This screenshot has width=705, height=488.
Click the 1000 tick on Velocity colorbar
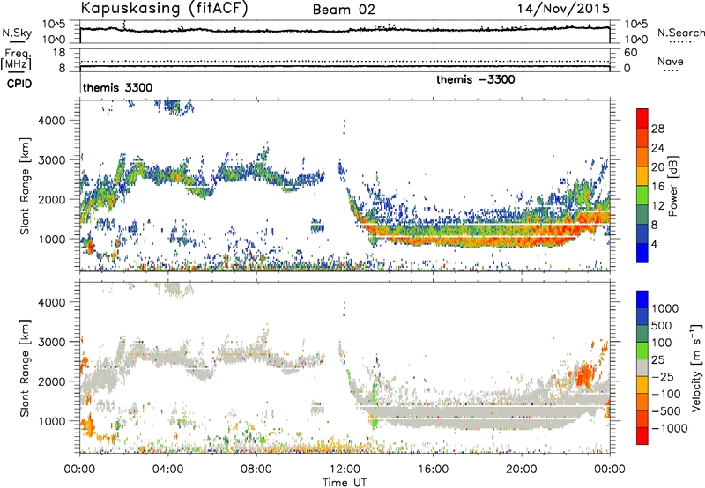[665, 308]
